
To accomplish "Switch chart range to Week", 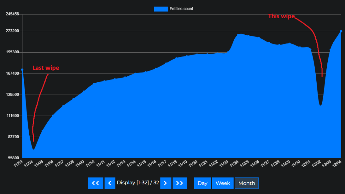I will tap(223, 183).
